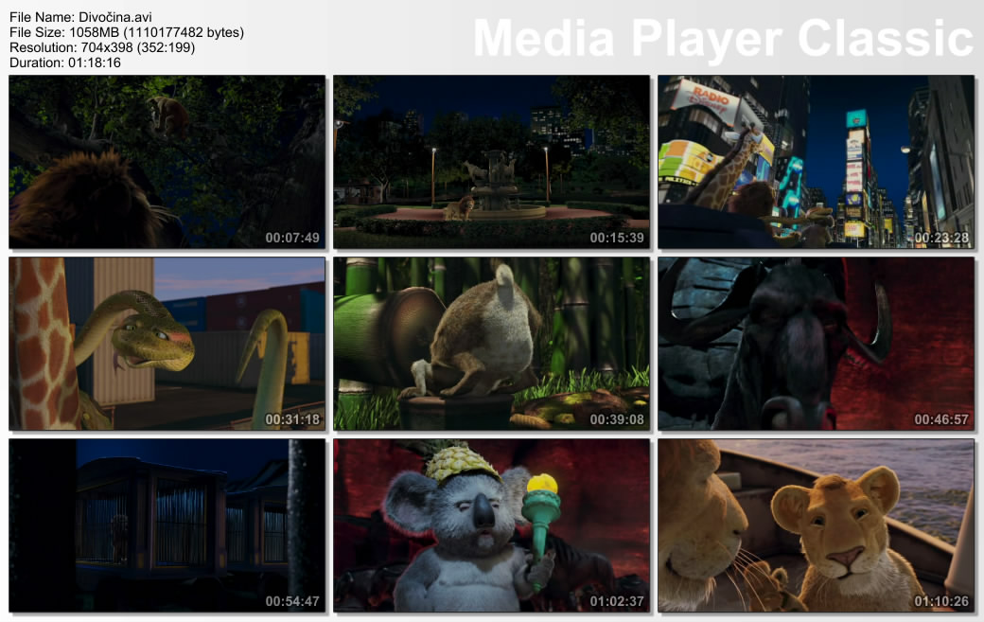Click the Media Player Classic watermark
984x622 pixels.
coord(723,38)
